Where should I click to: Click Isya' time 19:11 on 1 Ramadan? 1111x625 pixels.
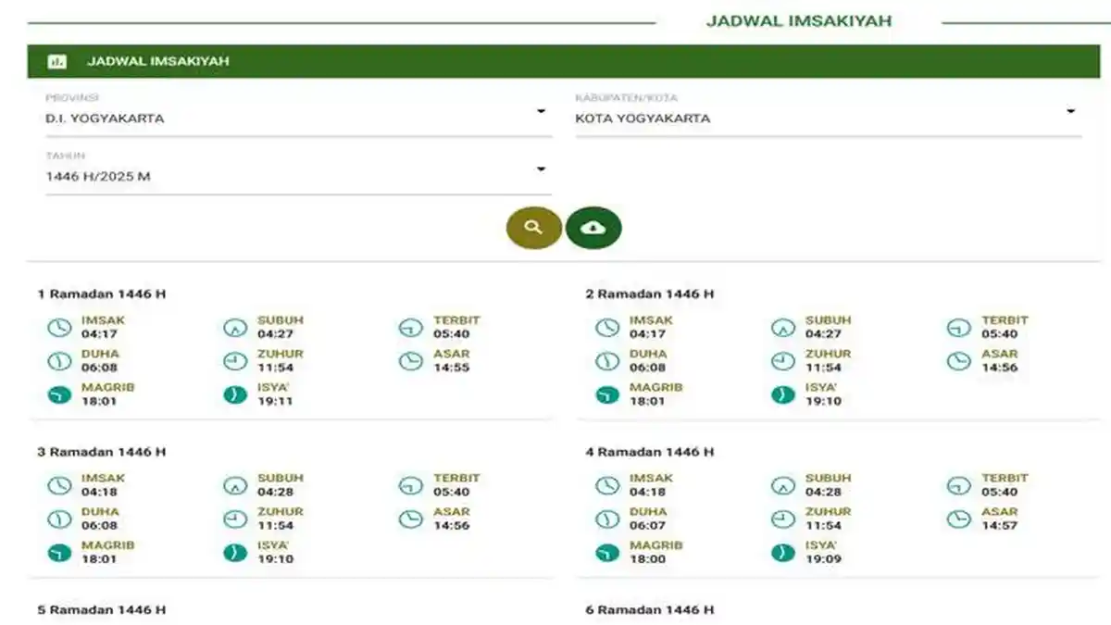click(x=275, y=402)
